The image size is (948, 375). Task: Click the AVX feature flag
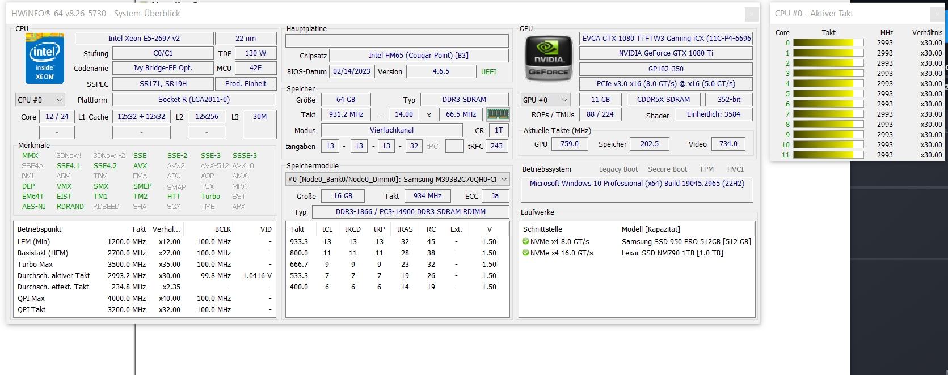(x=140, y=166)
